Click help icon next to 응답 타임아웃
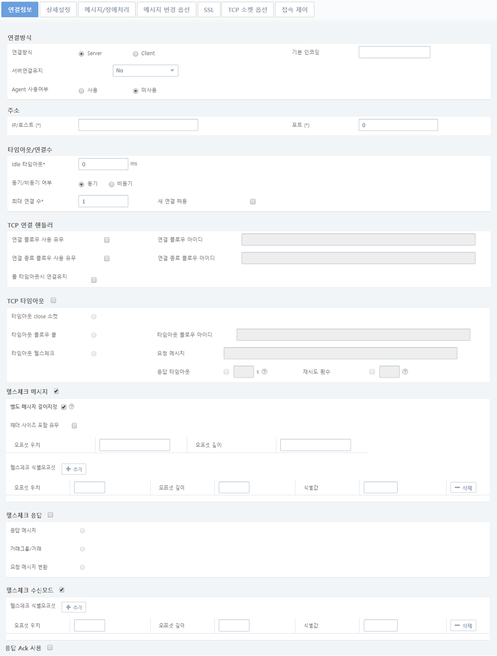 [264, 372]
